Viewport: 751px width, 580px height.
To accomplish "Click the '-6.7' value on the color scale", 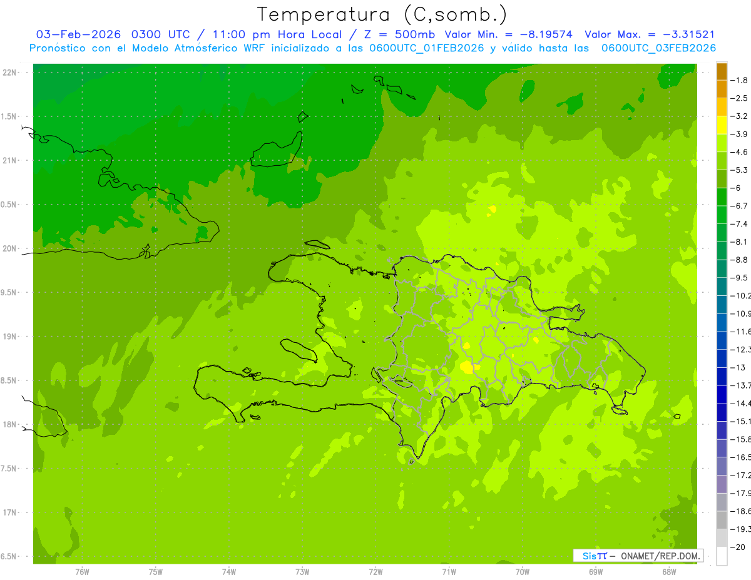I will click(x=740, y=206).
